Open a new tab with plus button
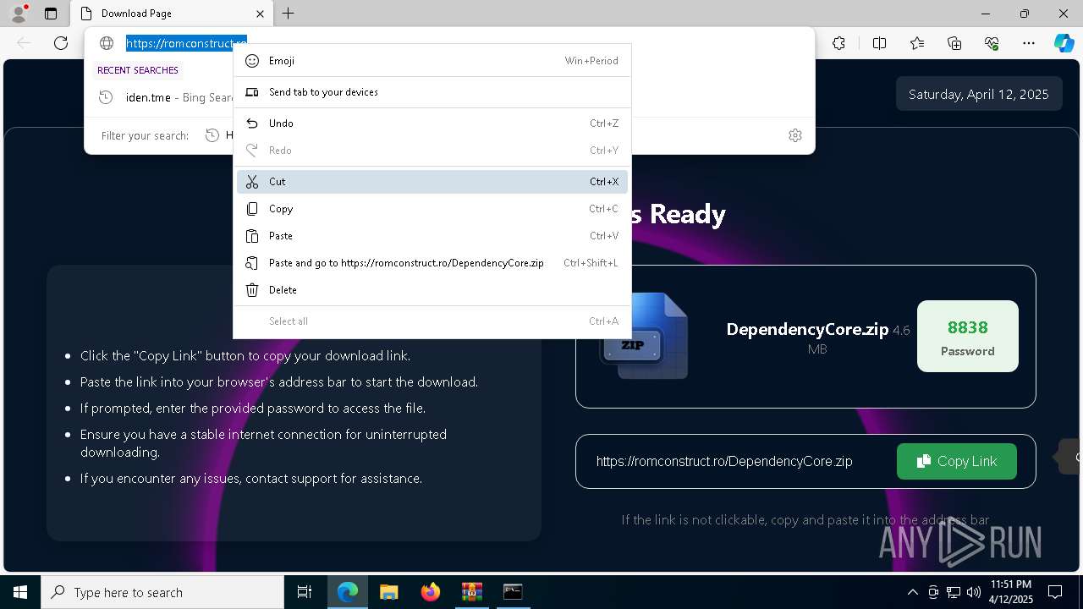The height and width of the screenshot is (609, 1083). pos(289,14)
